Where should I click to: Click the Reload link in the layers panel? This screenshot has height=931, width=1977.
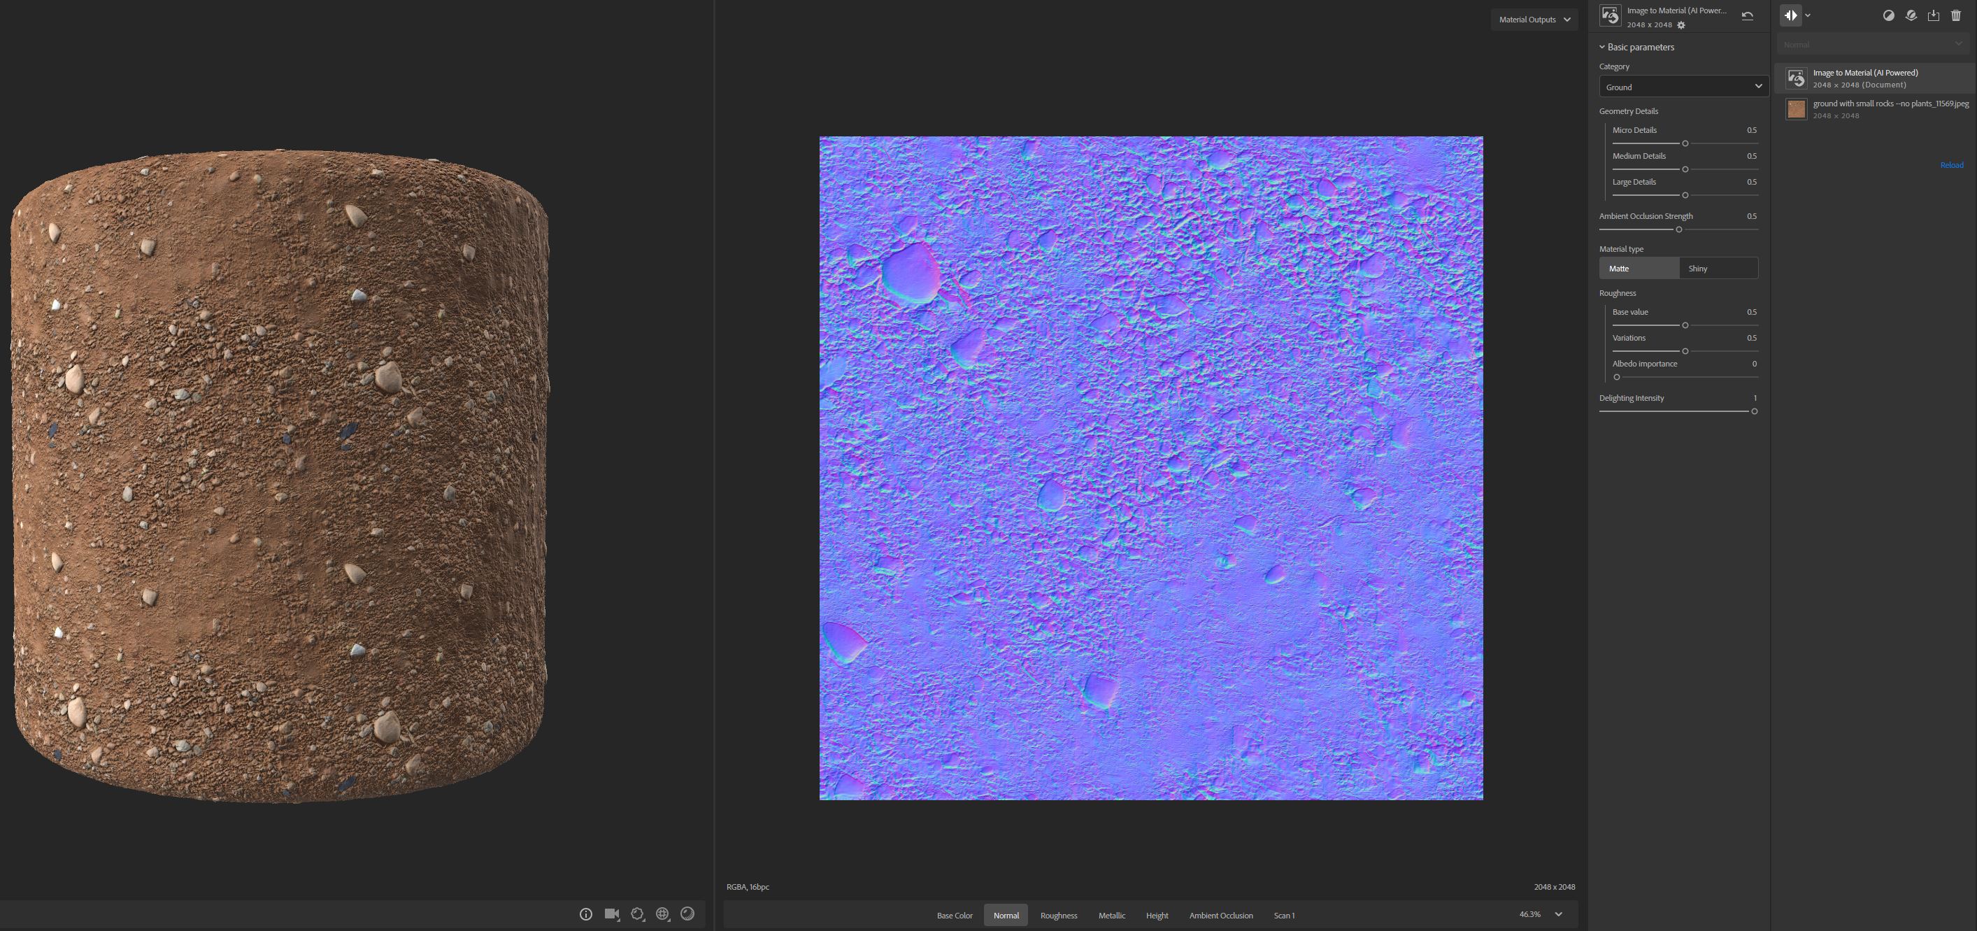1951,164
